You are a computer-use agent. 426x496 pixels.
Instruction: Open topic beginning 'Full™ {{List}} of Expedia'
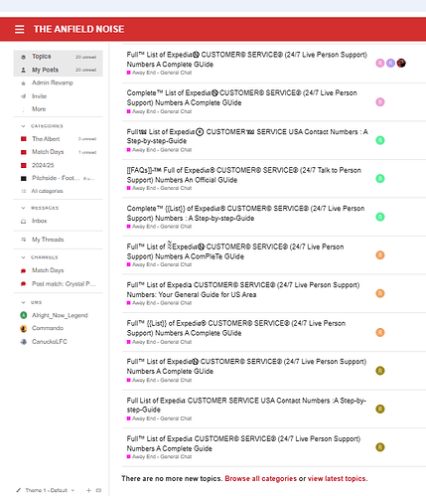click(236, 328)
